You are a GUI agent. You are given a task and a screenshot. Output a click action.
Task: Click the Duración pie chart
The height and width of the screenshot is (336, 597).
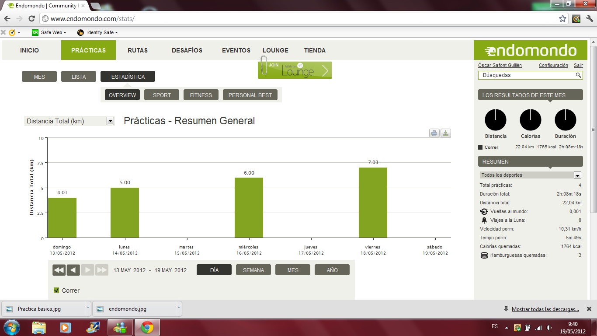pos(566,120)
